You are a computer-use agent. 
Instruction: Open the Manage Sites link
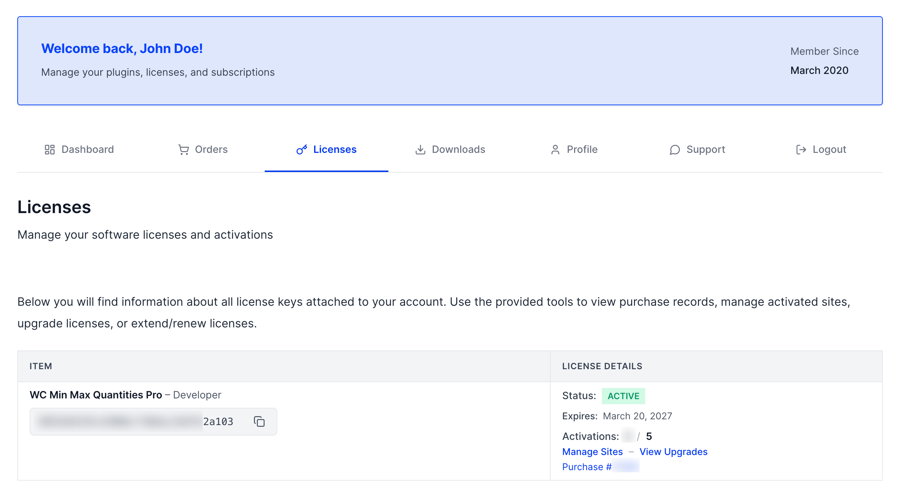click(x=592, y=452)
